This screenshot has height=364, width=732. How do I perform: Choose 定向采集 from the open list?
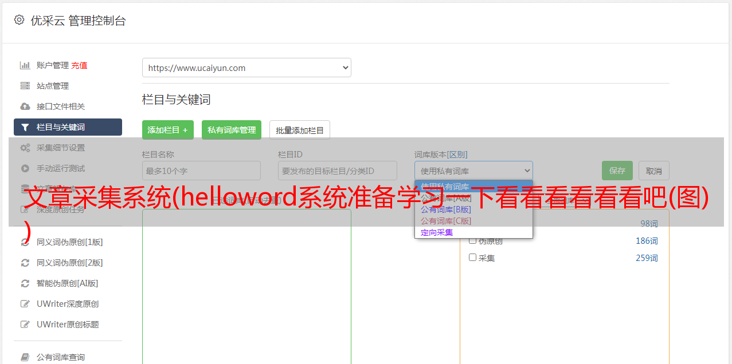tap(473, 232)
